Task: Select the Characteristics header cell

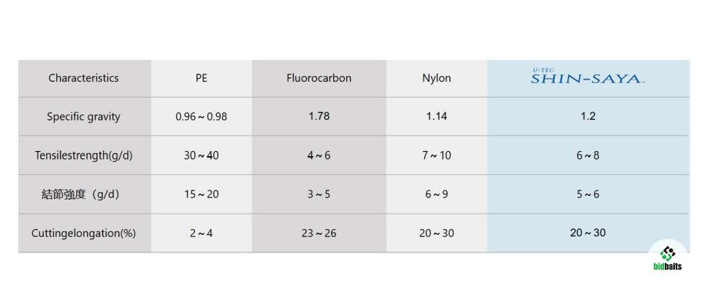Action: tap(84, 78)
